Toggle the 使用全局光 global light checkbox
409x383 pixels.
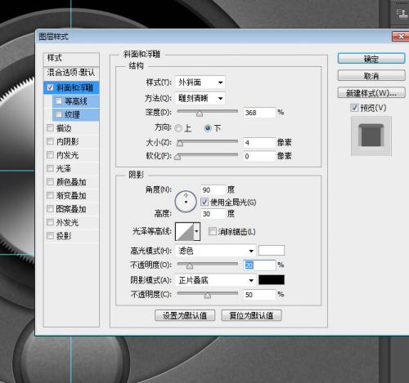point(204,202)
